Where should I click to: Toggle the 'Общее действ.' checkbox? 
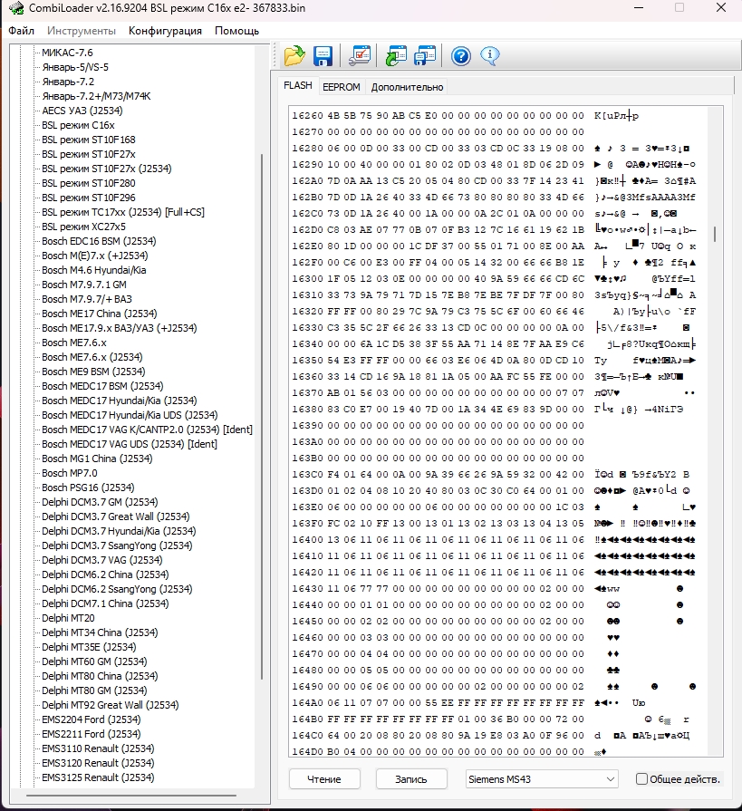click(x=641, y=779)
